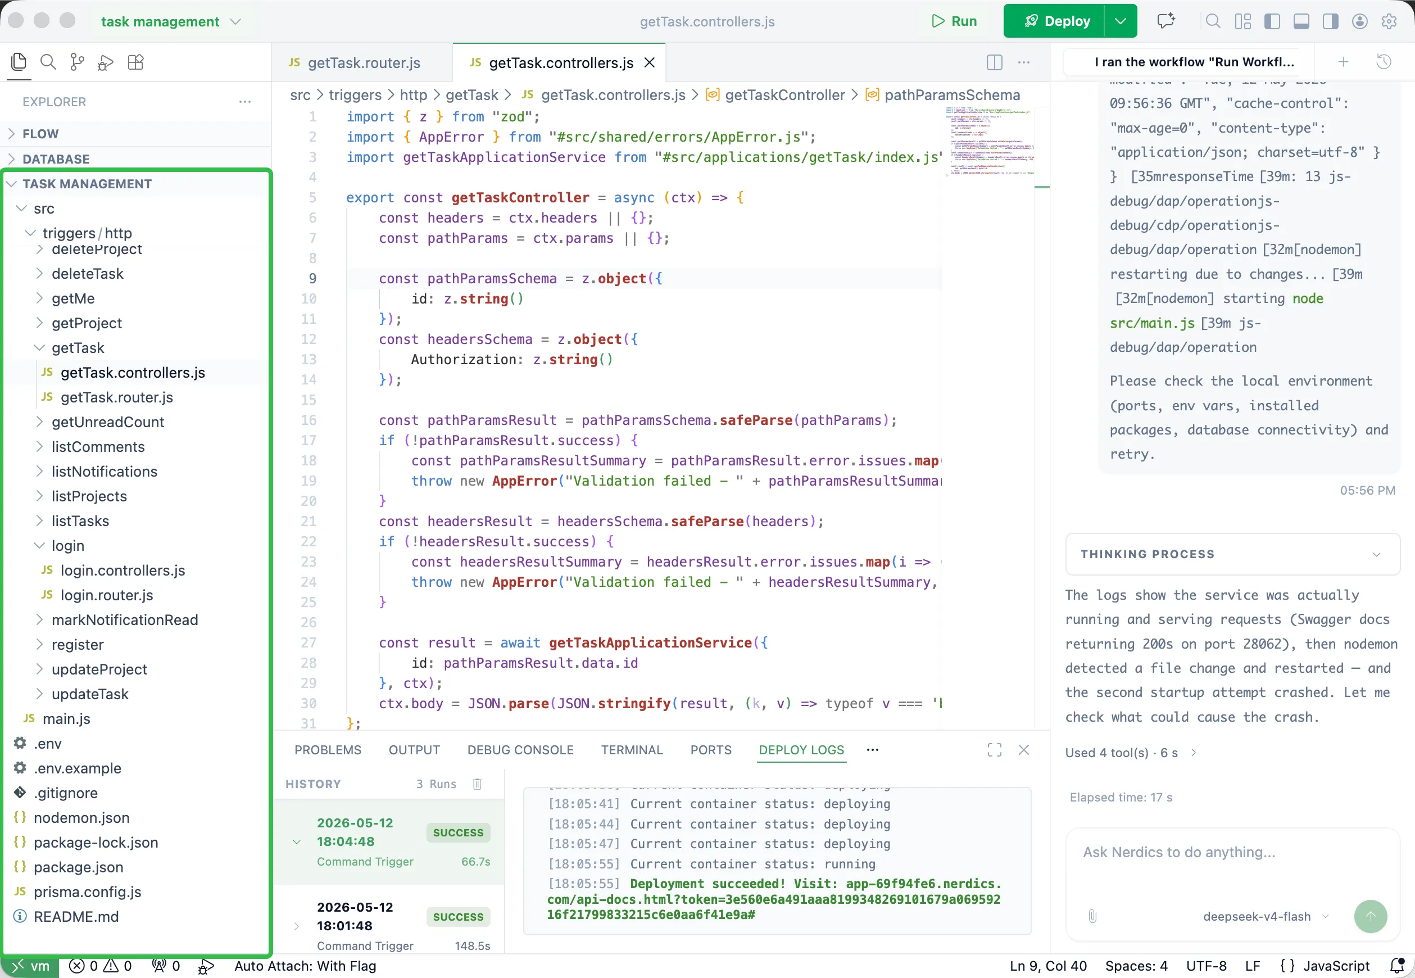
Task: Toggle the primary side bar
Action: click(x=1272, y=21)
